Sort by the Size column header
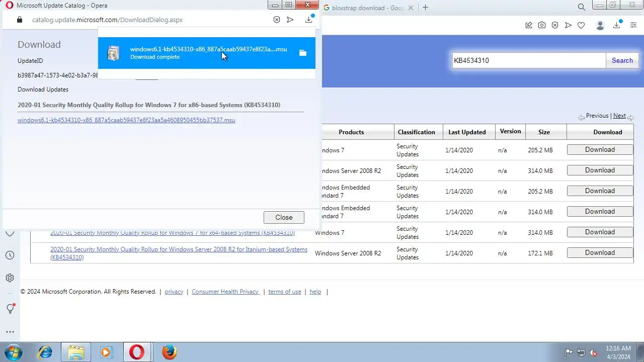Screen dimensions: 644x362 (544, 132)
